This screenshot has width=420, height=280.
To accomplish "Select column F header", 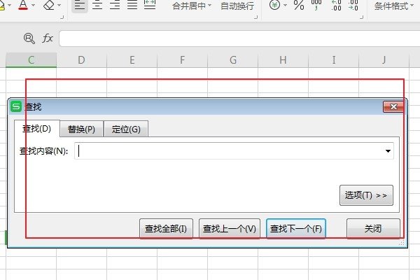I will pos(182,60).
